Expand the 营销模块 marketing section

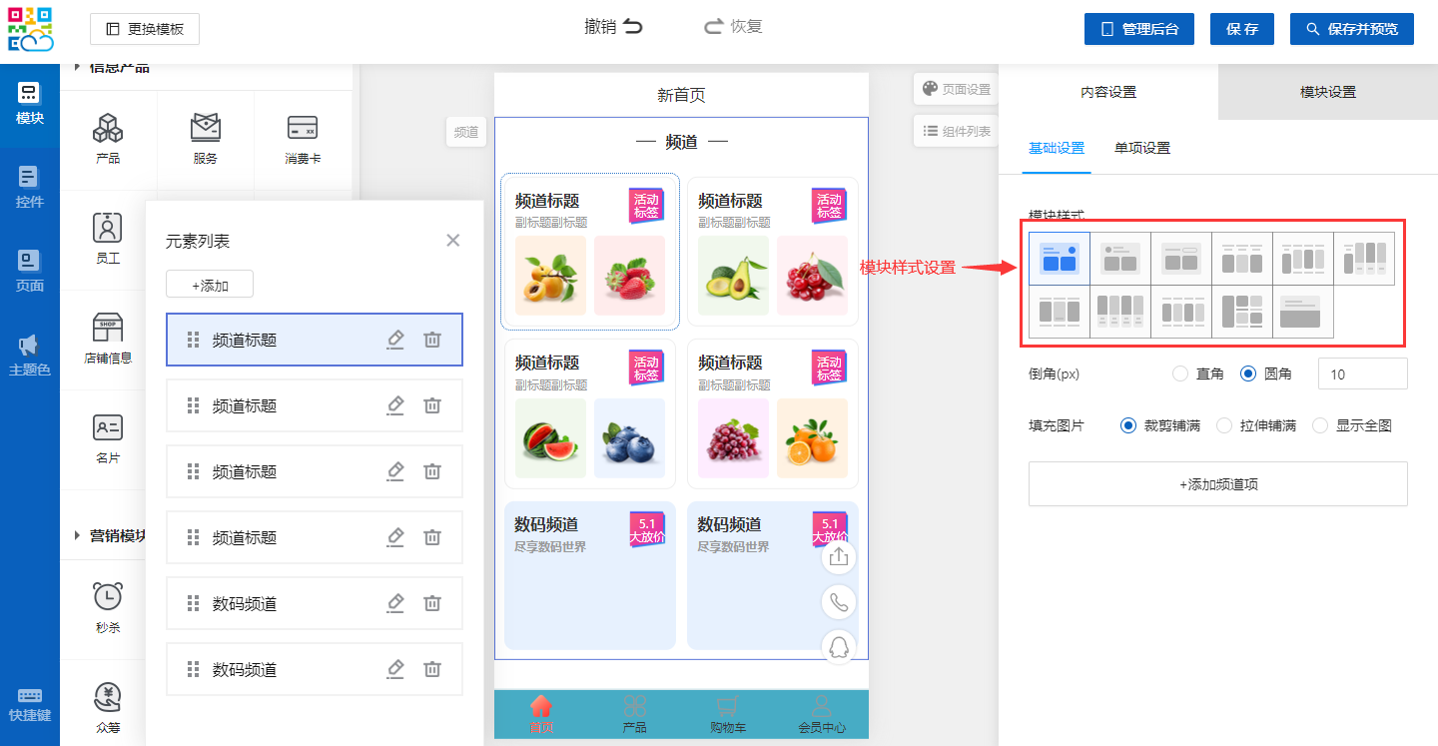pyautogui.click(x=78, y=536)
